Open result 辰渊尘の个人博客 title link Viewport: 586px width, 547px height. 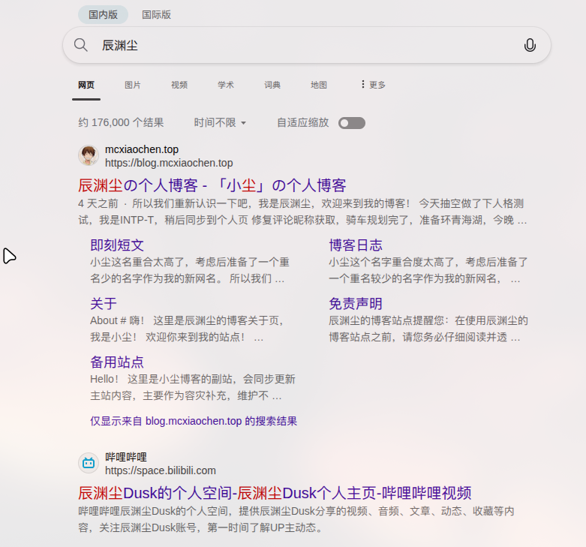pyautogui.click(x=212, y=185)
